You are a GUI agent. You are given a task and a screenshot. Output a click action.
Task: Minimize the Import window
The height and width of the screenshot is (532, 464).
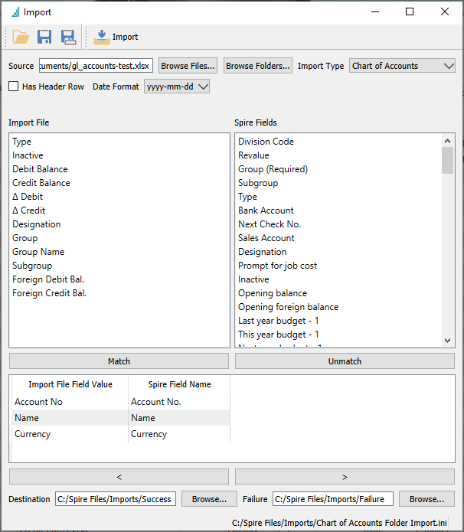click(x=375, y=12)
